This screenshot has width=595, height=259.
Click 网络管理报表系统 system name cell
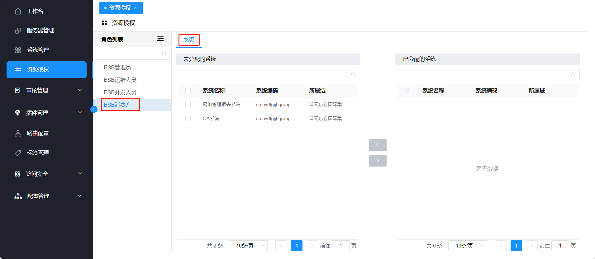(221, 105)
